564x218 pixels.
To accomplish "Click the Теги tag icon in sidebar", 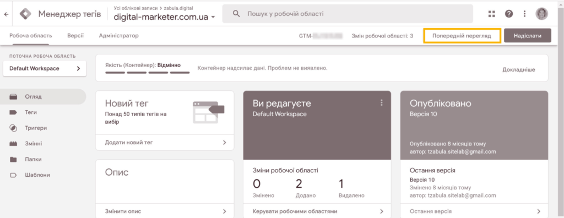I will click(x=13, y=113).
